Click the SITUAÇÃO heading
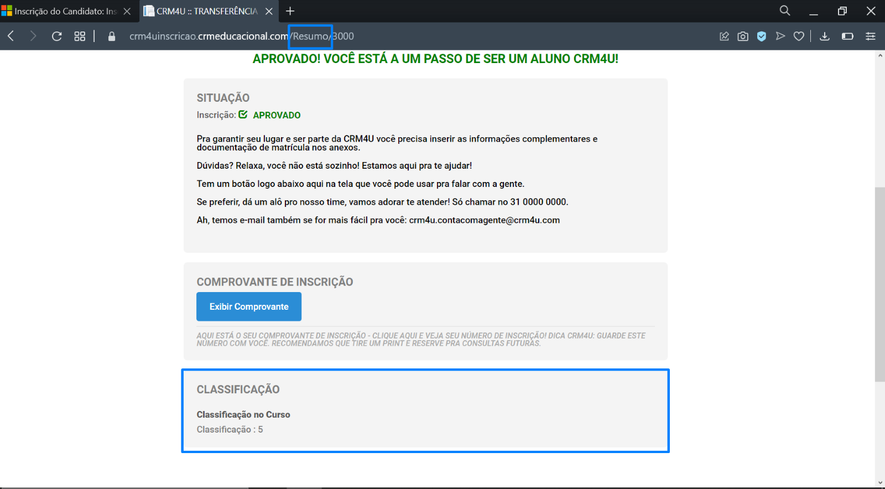 click(223, 98)
